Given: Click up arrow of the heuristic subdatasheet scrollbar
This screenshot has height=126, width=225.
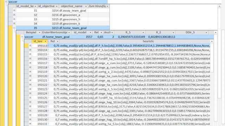Looking at the screenshot, I should click(x=212, y=41).
